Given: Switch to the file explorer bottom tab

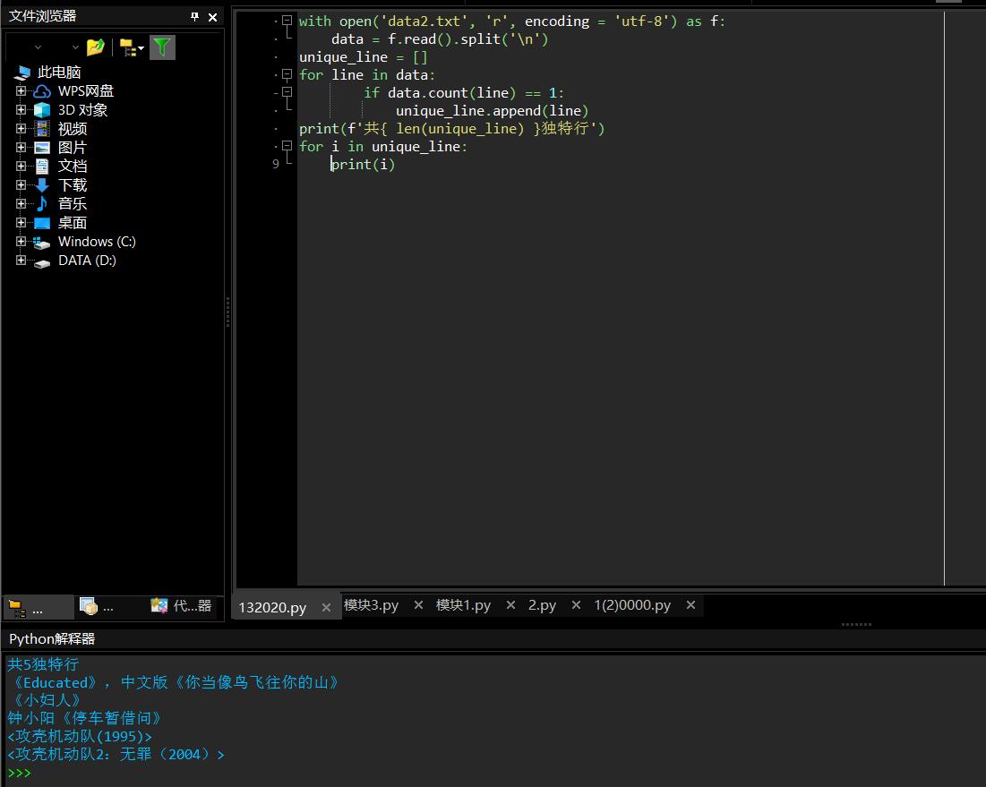Looking at the screenshot, I should [x=39, y=607].
